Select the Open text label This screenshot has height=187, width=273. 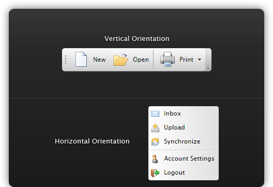click(141, 60)
